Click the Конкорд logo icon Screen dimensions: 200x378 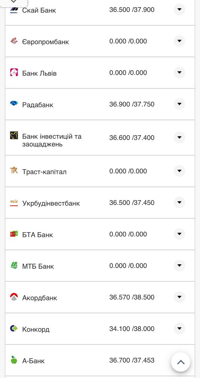pyautogui.click(x=14, y=328)
